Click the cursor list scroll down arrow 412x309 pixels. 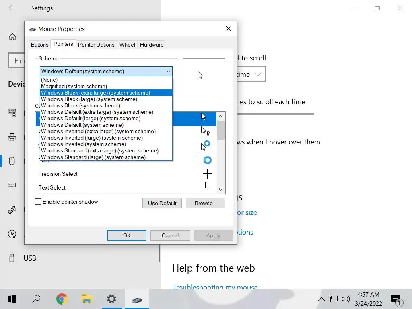click(x=221, y=189)
